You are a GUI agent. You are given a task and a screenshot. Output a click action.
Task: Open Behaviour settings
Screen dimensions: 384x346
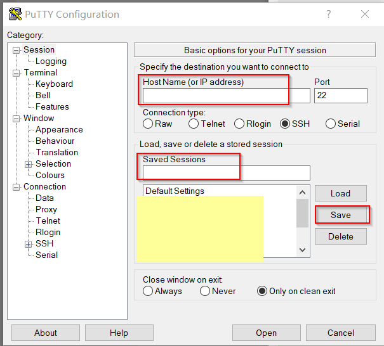(55, 141)
